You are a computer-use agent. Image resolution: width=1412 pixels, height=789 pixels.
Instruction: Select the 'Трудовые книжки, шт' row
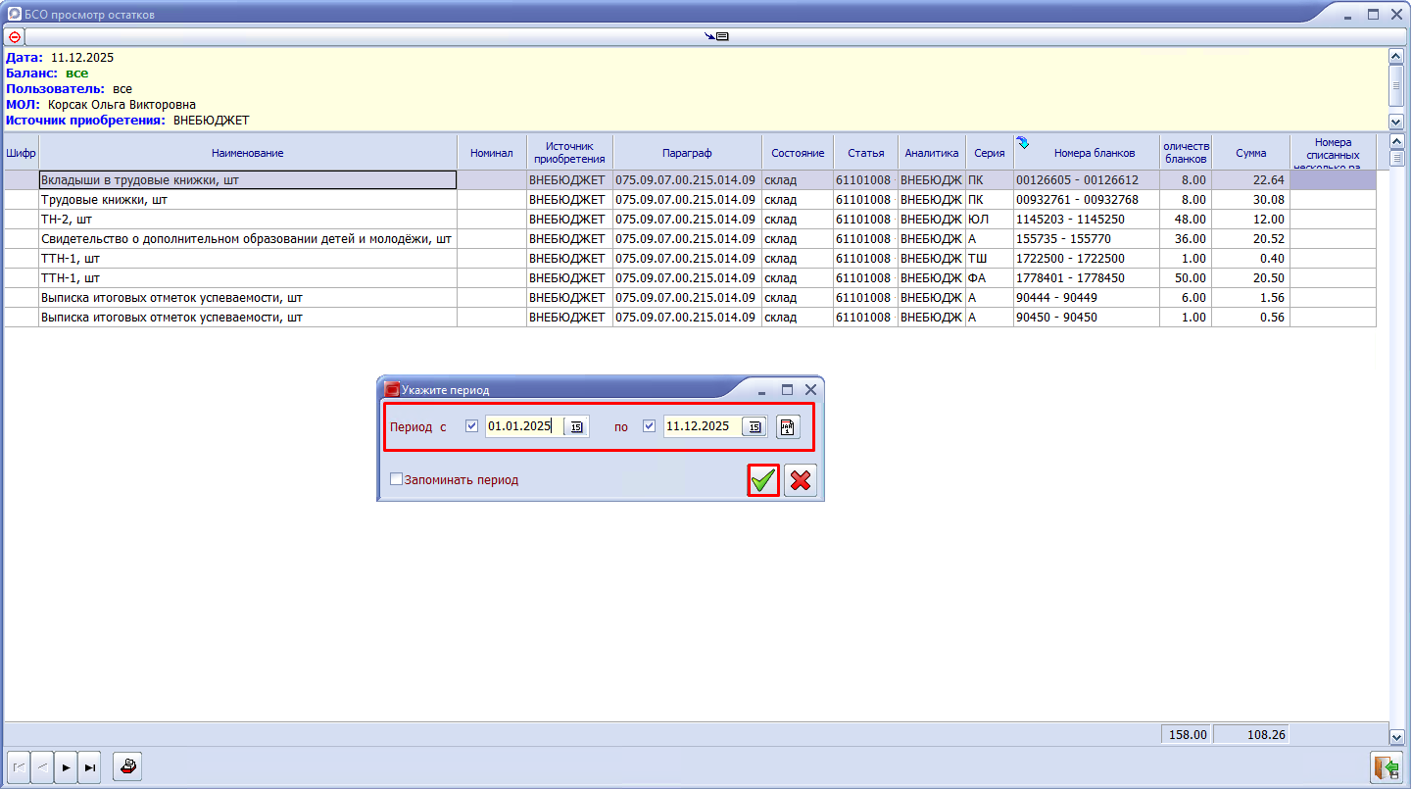pyautogui.click(x=248, y=200)
